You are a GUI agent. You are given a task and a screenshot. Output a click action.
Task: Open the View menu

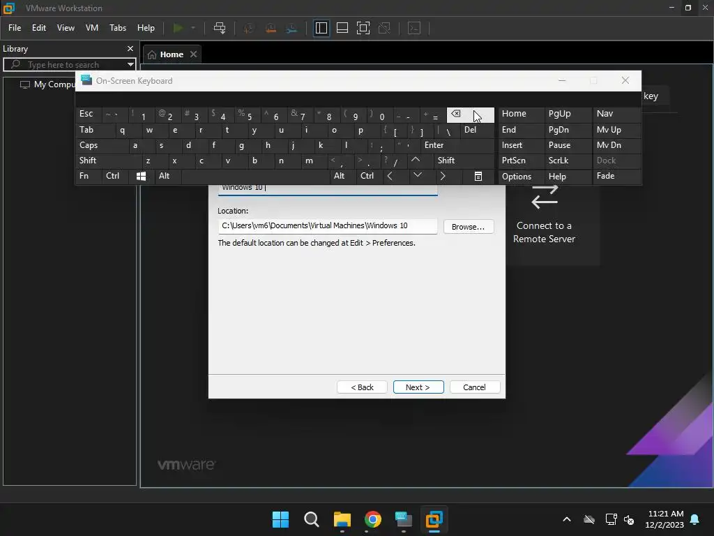pyautogui.click(x=66, y=28)
